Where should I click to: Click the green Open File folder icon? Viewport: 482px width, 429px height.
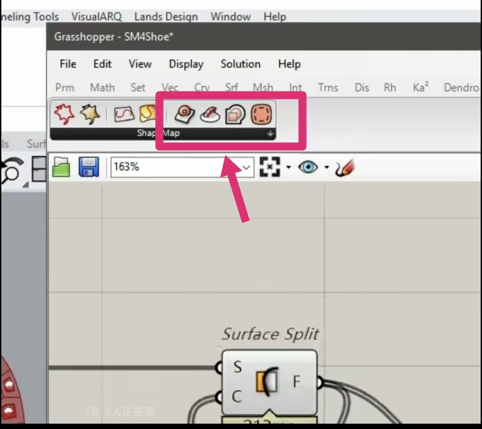tap(61, 168)
